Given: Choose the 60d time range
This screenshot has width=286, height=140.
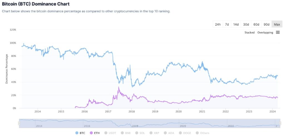Looking at the screenshot, I should click(x=256, y=24).
